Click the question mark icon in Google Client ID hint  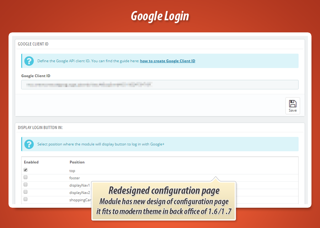(x=29, y=61)
